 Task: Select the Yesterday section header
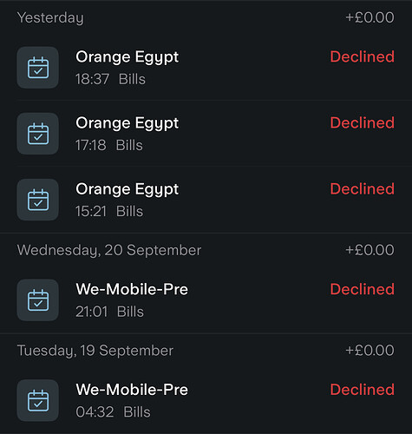tap(50, 18)
